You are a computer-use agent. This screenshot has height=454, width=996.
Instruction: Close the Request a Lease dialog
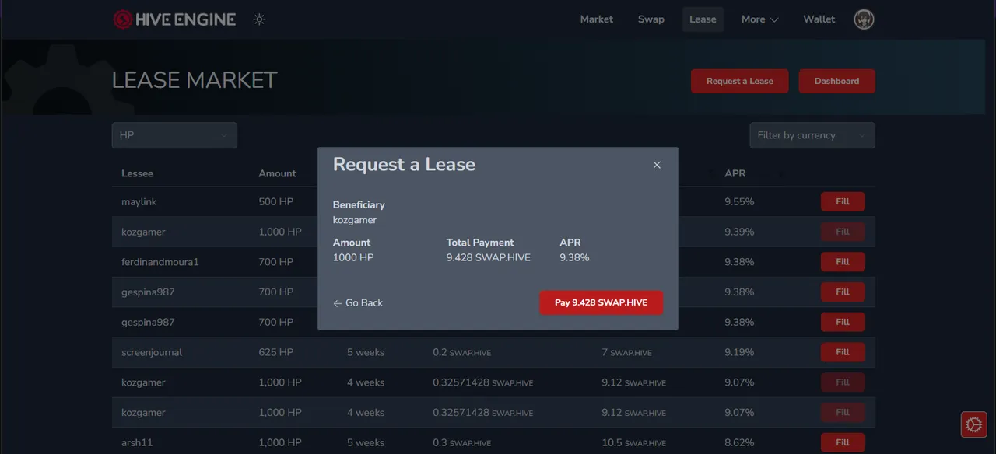pyautogui.click(x=657, y=165)
